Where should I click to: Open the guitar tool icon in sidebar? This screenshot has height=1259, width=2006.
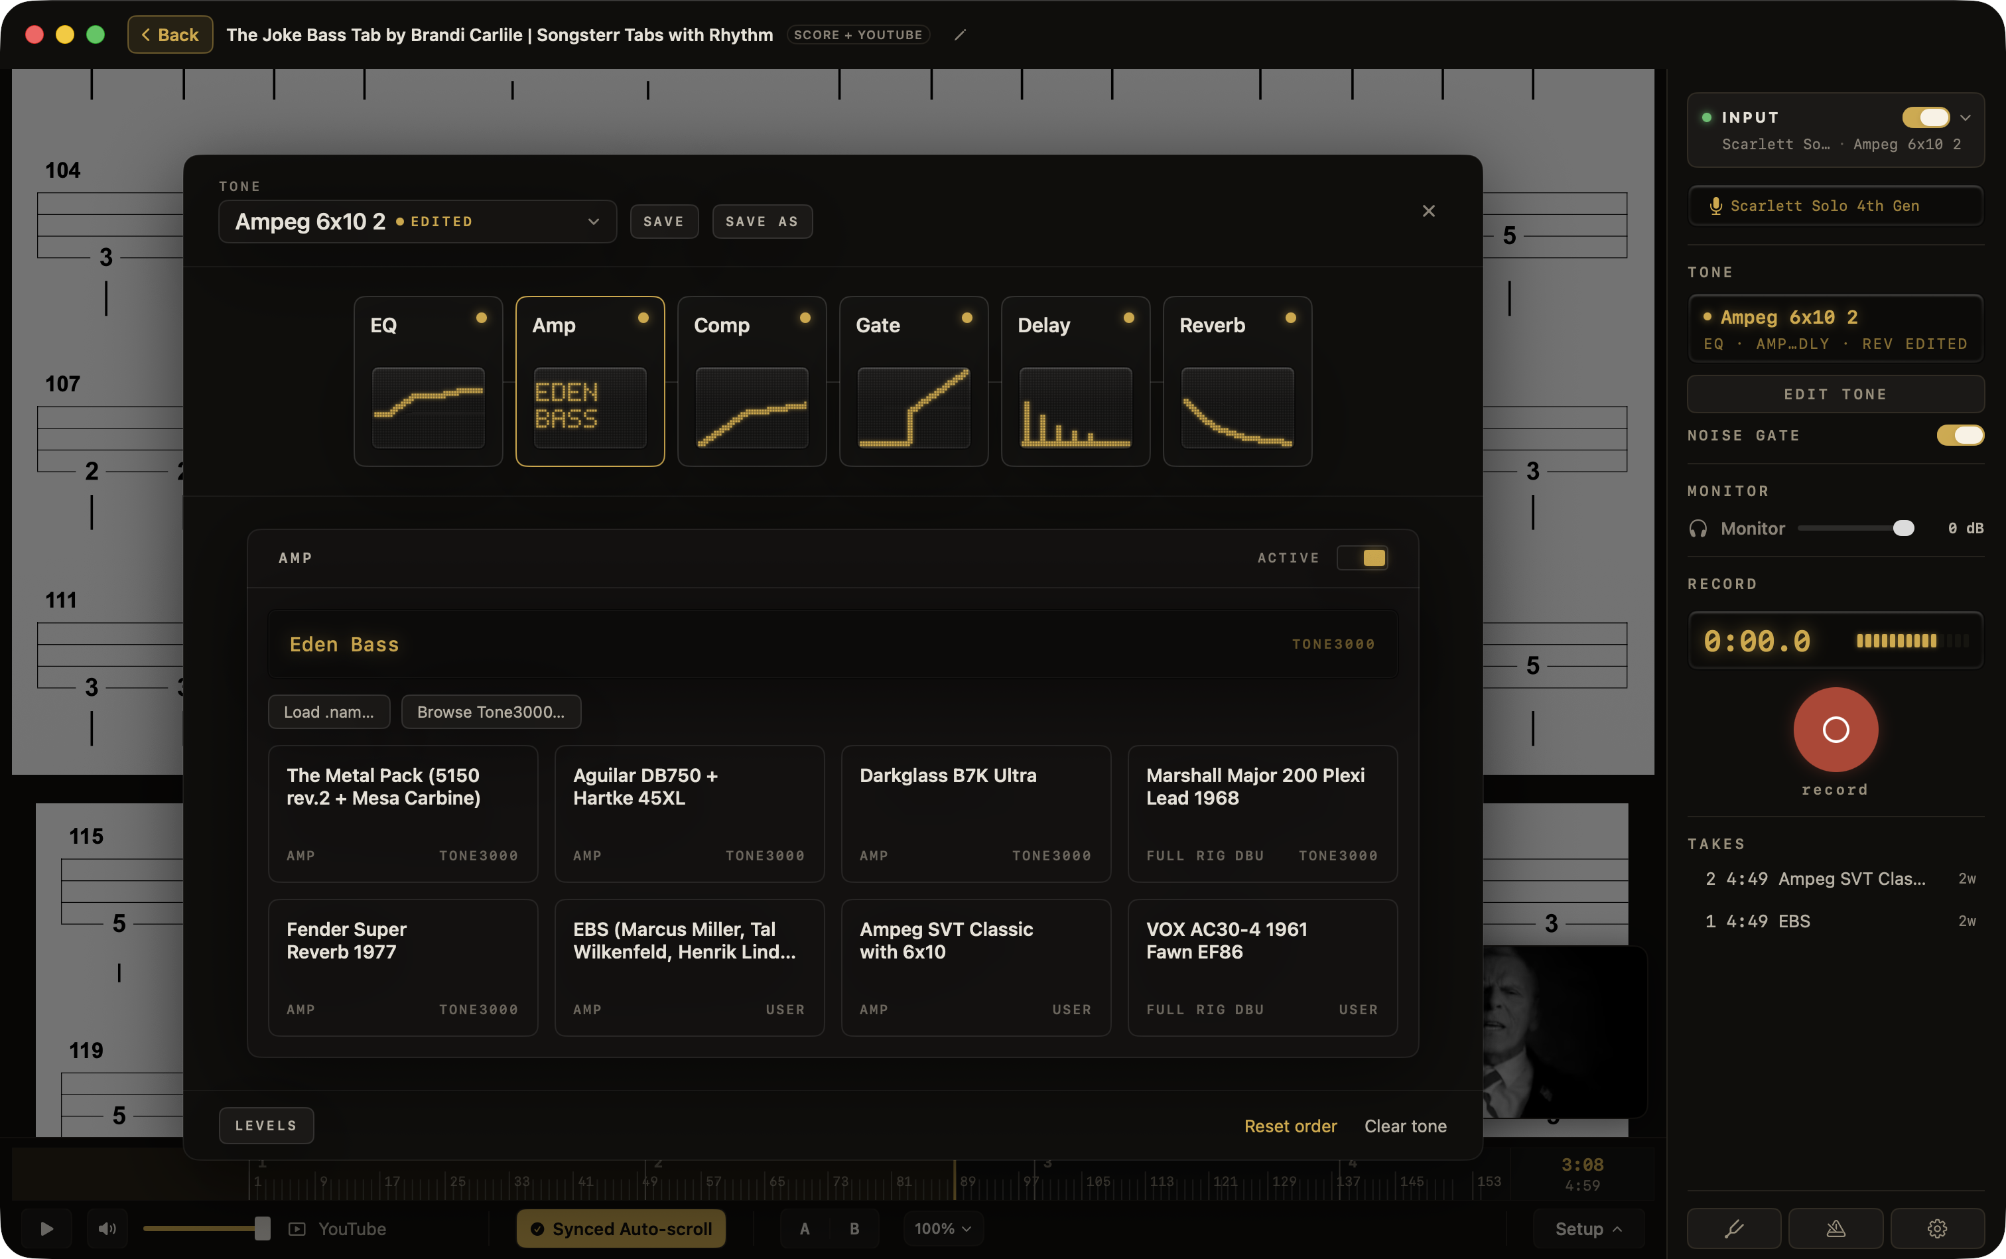coord(1734,1228)
